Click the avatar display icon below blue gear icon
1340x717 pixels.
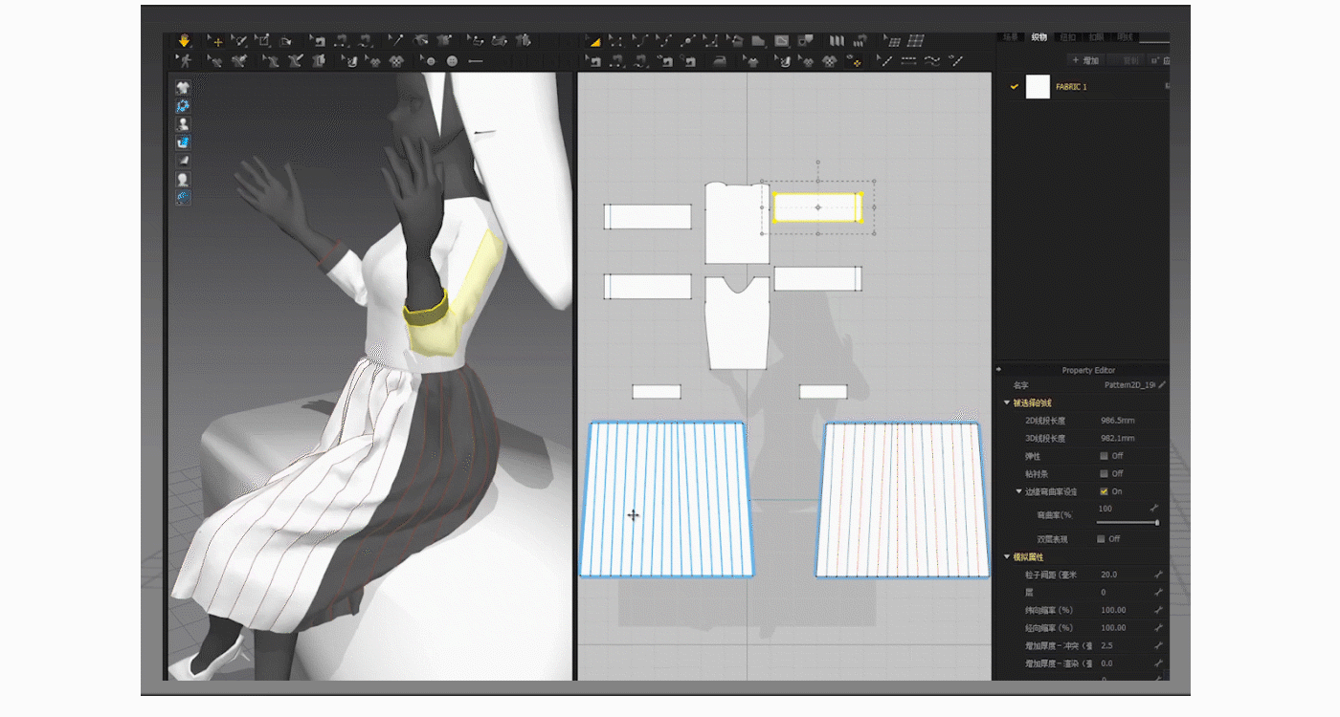tap(183, 124)
